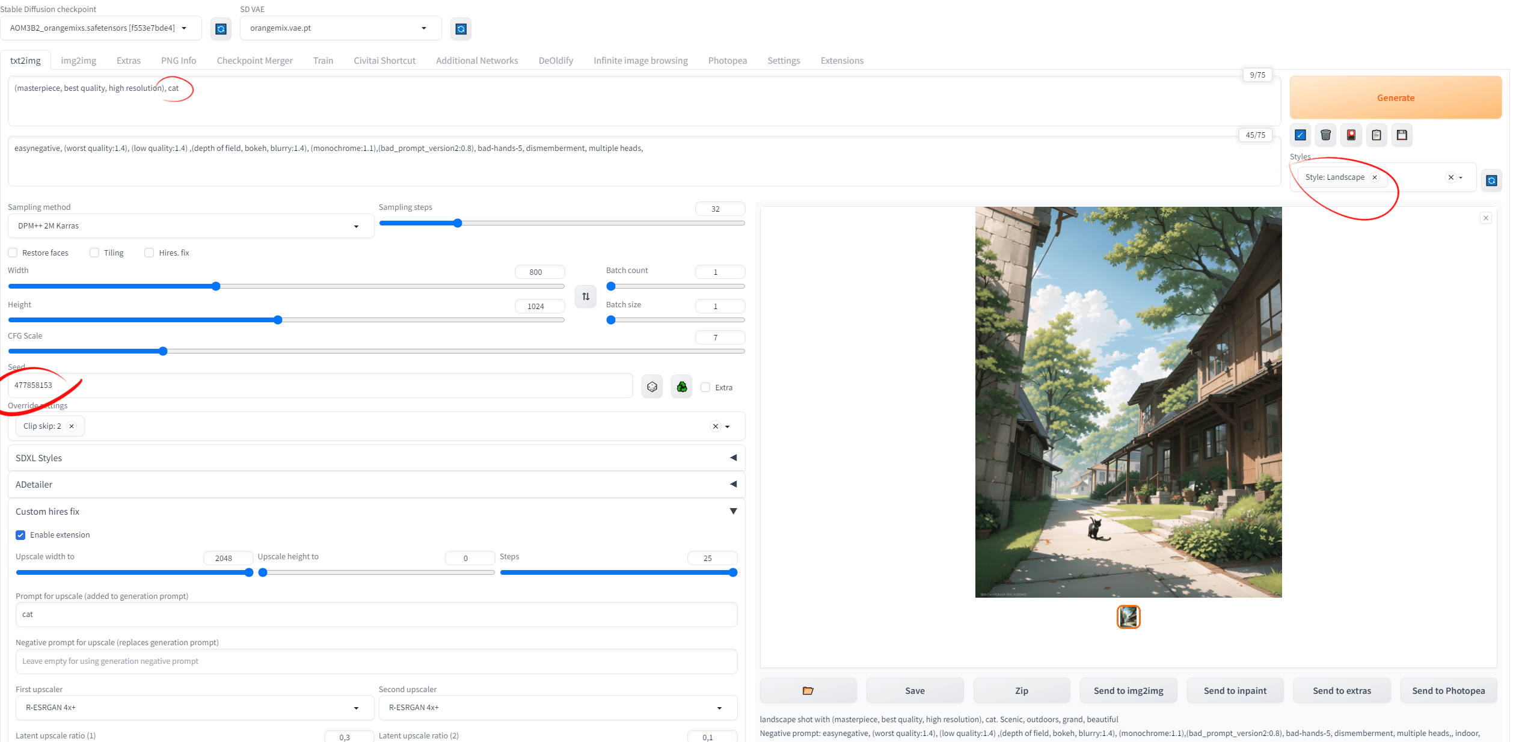Screen dimensions: 1516x742
Task: Expand the ADetailer section
Action: tap(376, 485)
